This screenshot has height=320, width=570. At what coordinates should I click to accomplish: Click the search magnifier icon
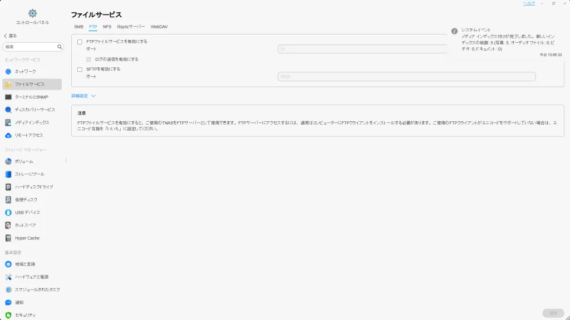pos(59,47)
